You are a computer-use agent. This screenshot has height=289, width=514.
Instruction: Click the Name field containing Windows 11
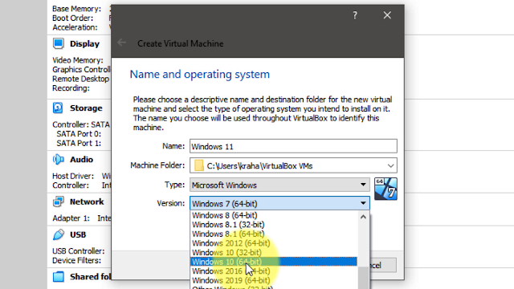click(x=293, y=146)
